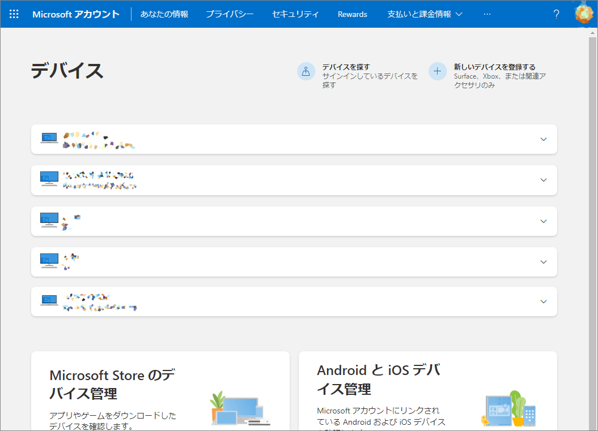Click the scrollbar up arrow

tap(592, 33)
